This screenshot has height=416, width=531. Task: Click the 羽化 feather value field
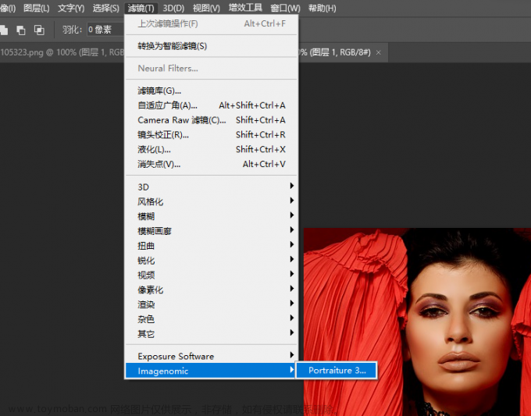(x=105, y=30)
